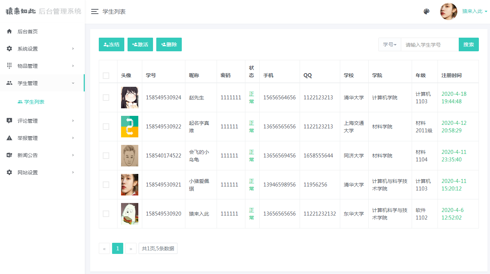The height and width of the screenshot is (274, 490).
Task: Click password cell 1111111
Action: point(231,98)
